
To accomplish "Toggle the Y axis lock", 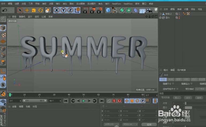I will click(64, 10).
